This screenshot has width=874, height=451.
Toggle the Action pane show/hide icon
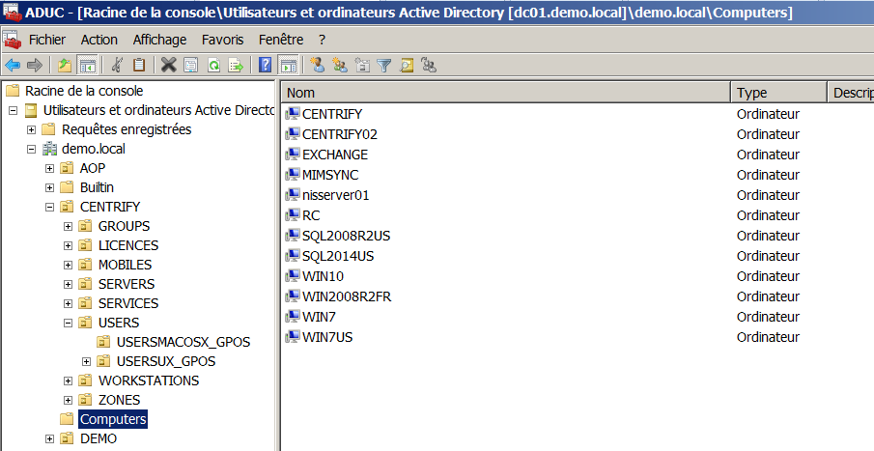click(288, 66)
